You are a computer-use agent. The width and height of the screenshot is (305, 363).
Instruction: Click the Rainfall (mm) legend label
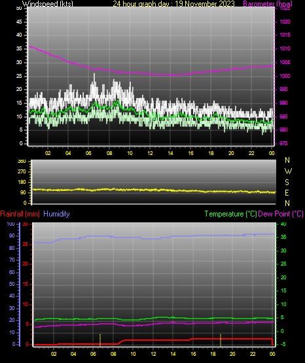pos(20,214)
